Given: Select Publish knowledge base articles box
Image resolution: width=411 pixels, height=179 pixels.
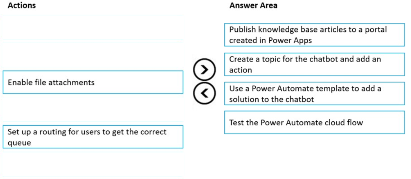Looking at the screenshot, I should tap(314, 35).
